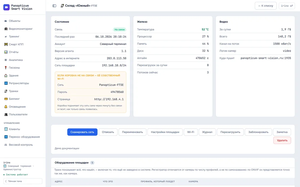Screen dimensions: 300x187
Task: Click the Перезагрузить button
Action: 230,132
